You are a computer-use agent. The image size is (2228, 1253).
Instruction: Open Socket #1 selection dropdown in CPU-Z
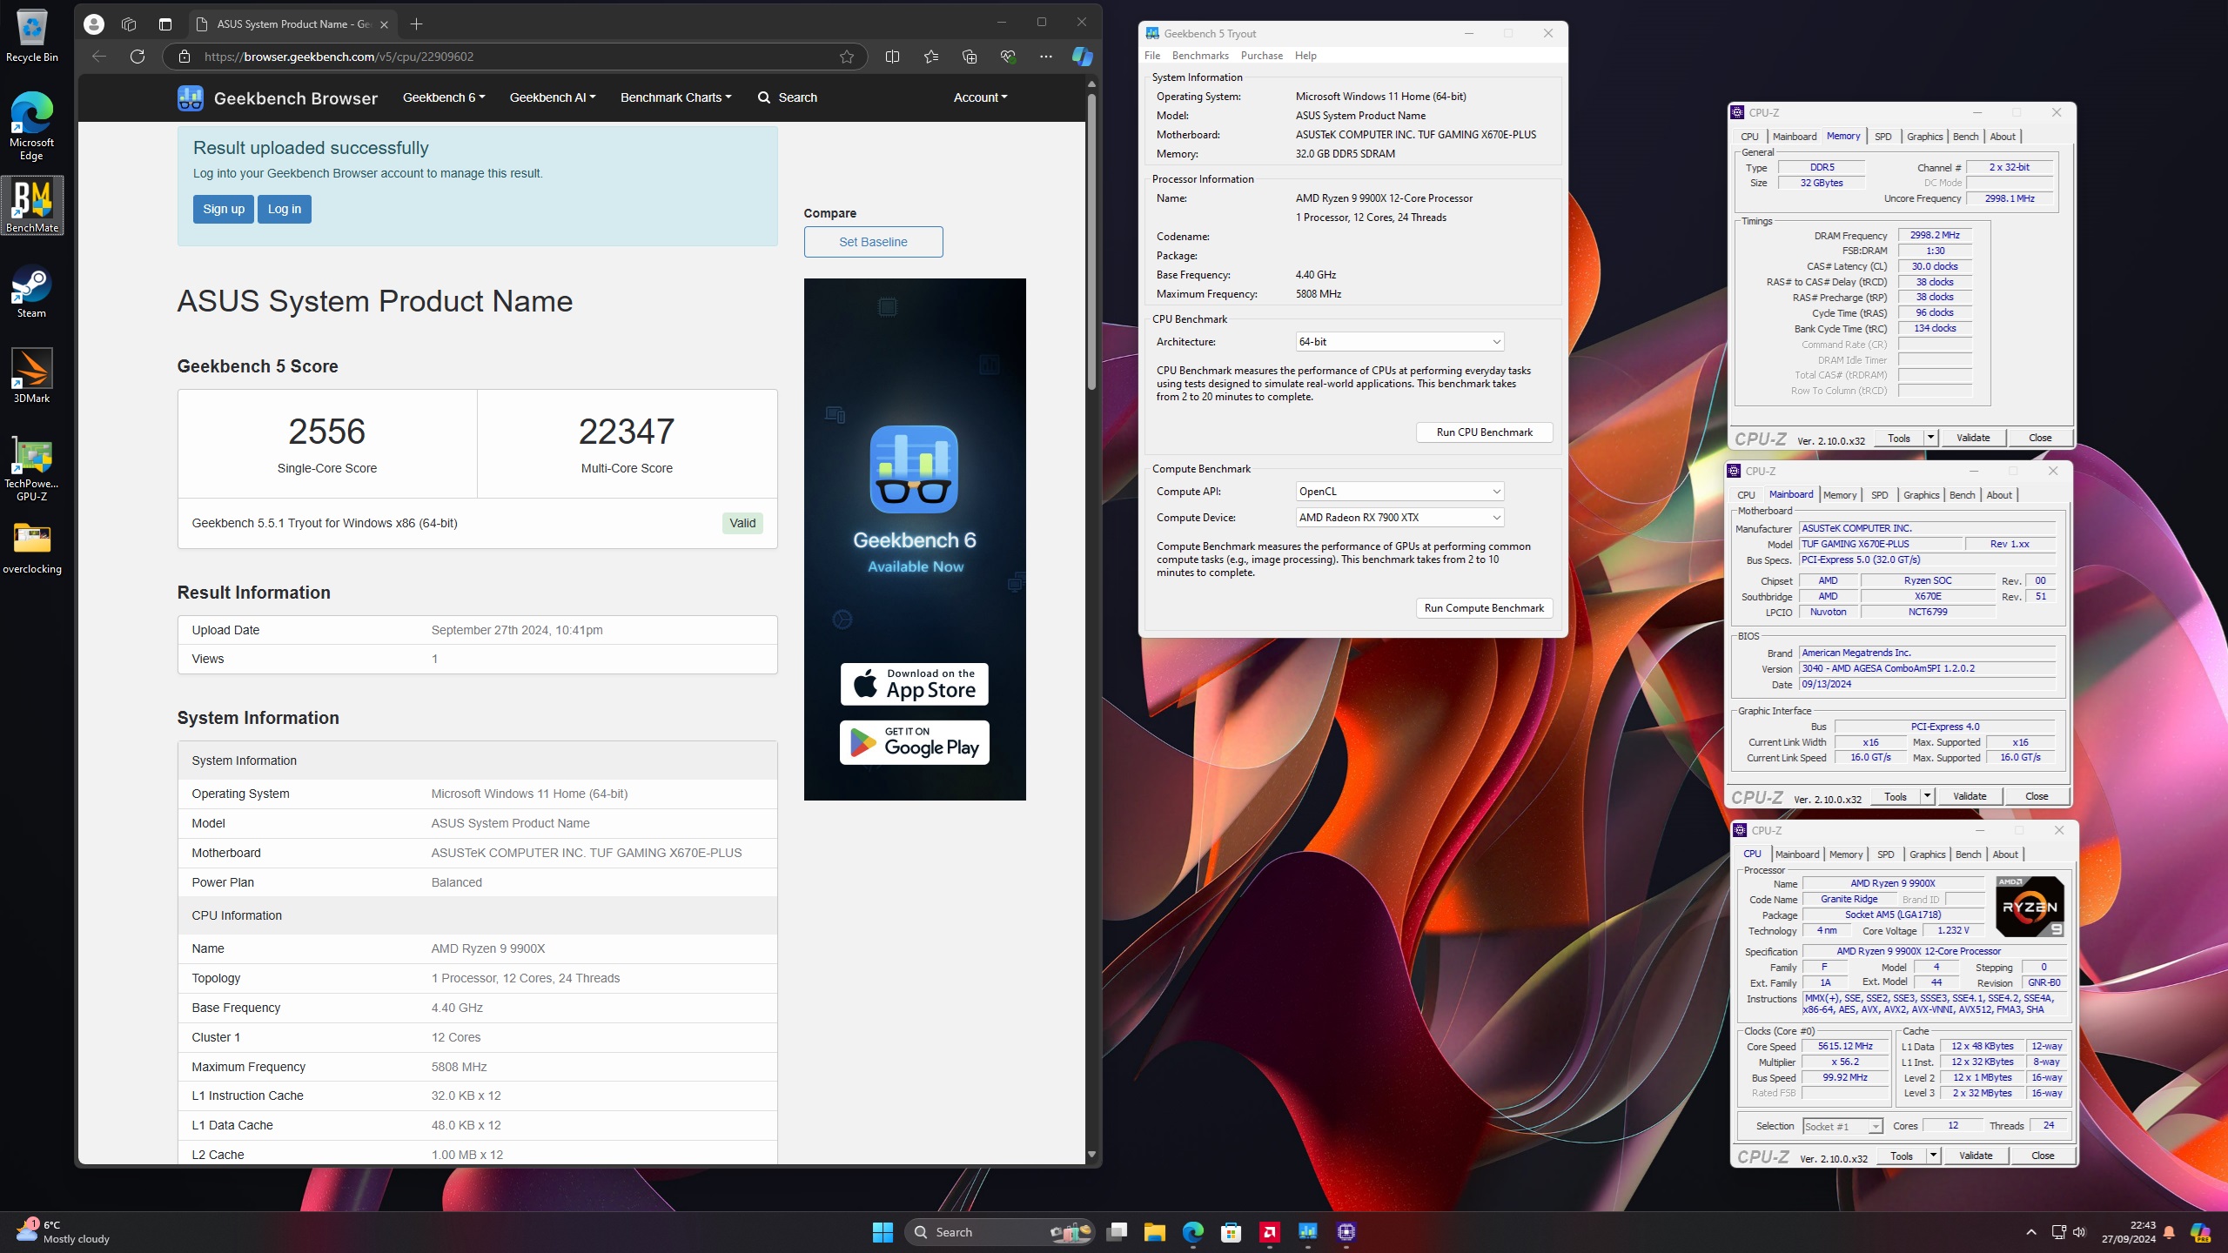pyautogui.click(x=1842, y=1126)
